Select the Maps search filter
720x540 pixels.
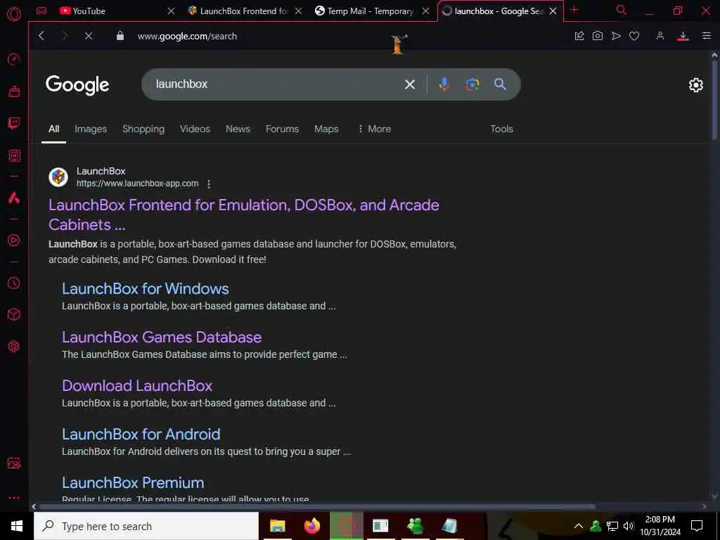click(x=326, y=129)
